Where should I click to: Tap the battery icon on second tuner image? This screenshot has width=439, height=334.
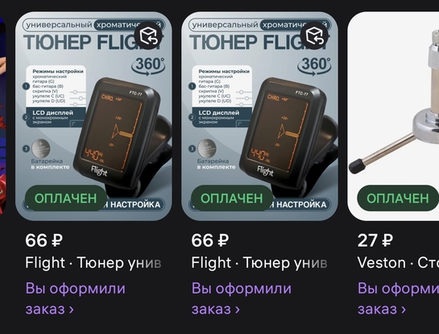pos(207,148)
